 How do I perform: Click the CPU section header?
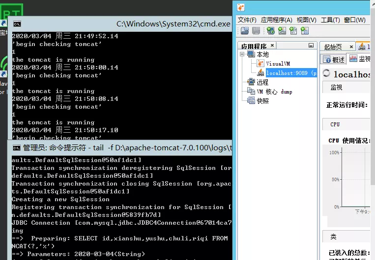[x=346, y=124]
